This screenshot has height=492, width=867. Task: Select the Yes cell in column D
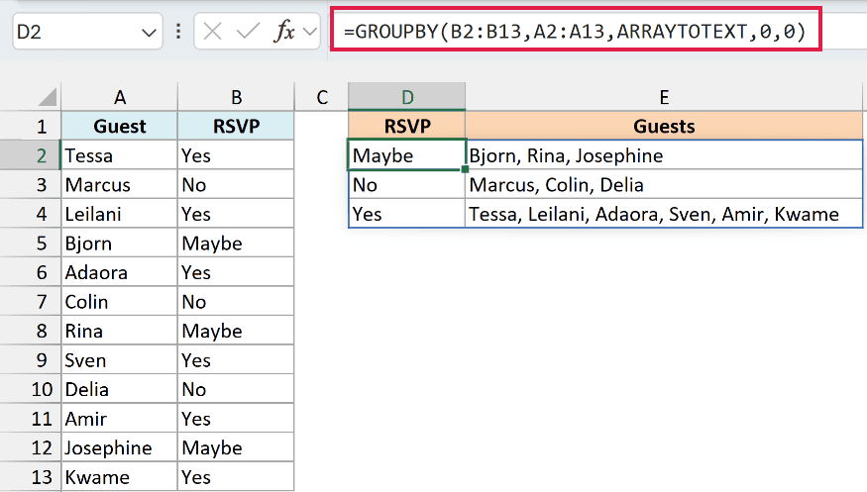click(x=407, y=214)
